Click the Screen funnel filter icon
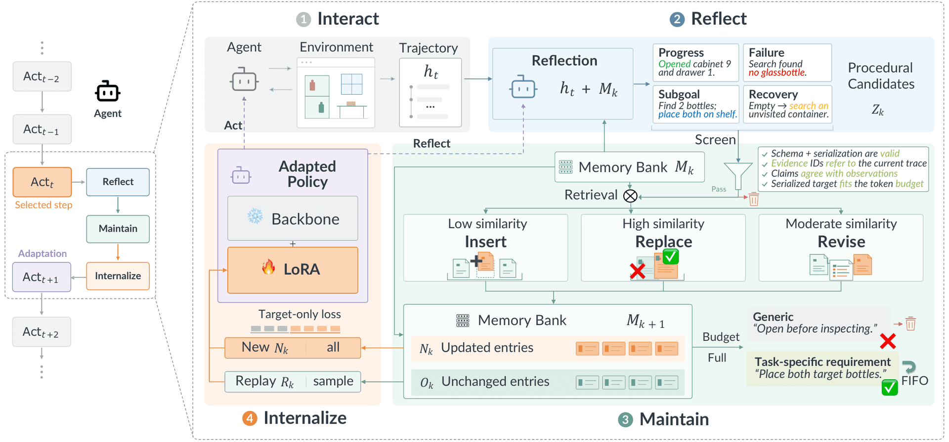Screen dimensions: 949x442 (x=738, y=176)
